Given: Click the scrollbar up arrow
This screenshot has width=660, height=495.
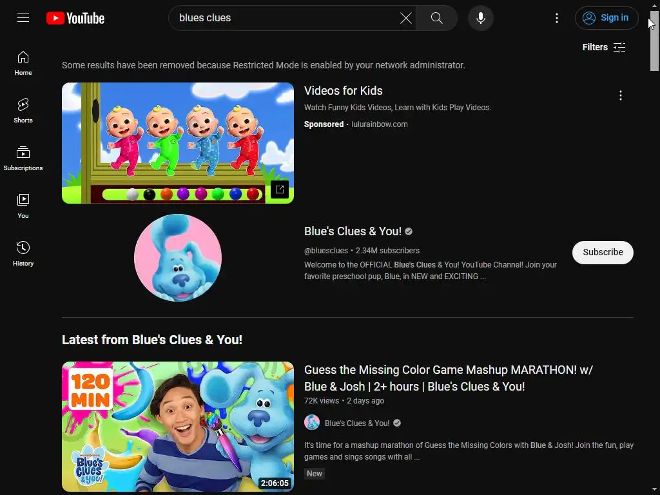Looking at the screenshot, I should click(x=655, y=5).
